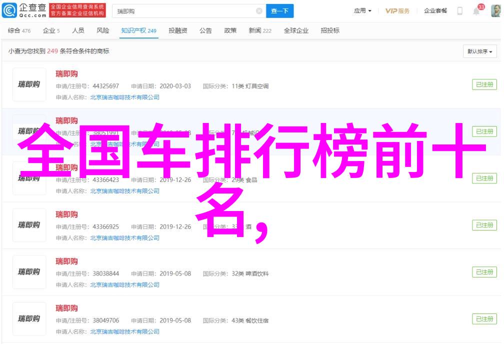
Task: Click 已注册 badge for registration 38038844
Action: pyautogui.click(x=484, y=272)
